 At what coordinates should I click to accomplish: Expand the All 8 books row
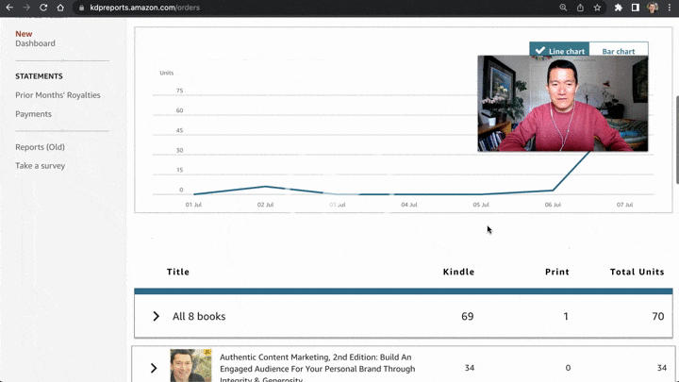pos(157,316)
